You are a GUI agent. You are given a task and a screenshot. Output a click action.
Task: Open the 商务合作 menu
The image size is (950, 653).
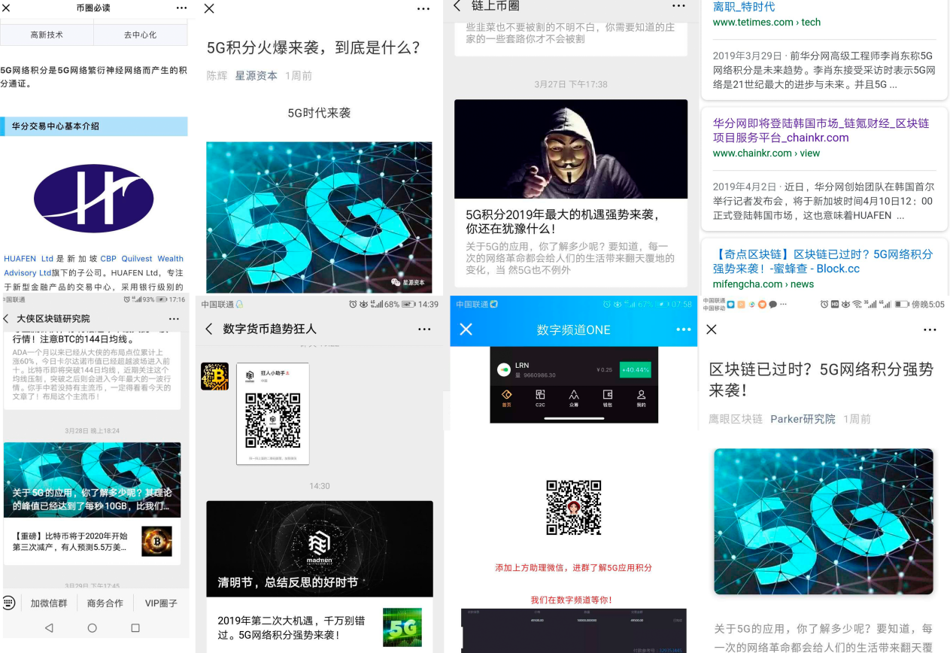click(x=105, y=603)
